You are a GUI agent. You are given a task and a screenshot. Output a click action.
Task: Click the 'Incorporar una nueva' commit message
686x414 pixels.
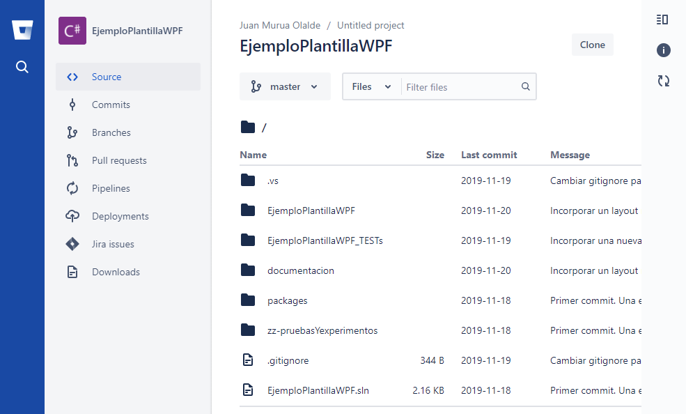pos(595,240)
